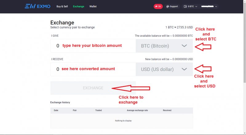Open notifications megaphone badge showing 26

click(158, 6)
